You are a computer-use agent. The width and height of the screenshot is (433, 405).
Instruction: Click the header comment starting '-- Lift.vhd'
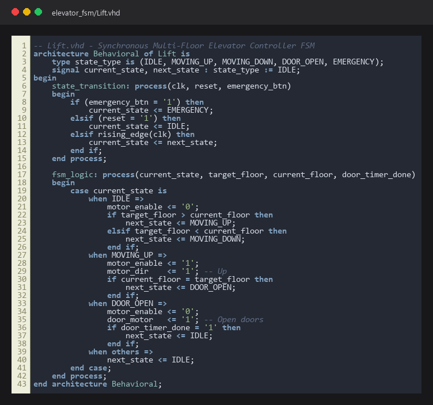click(x=174, y=45)
